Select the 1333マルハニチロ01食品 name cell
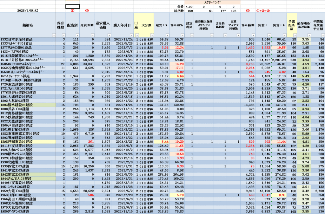Viewport: 325px width, 214px height. click(x=28, y=43)
